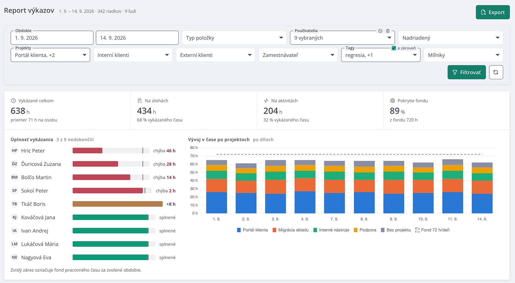This screenshot has width=515, height=283.
Task: Reset filters with the refresh icon button
Action: 496,72
